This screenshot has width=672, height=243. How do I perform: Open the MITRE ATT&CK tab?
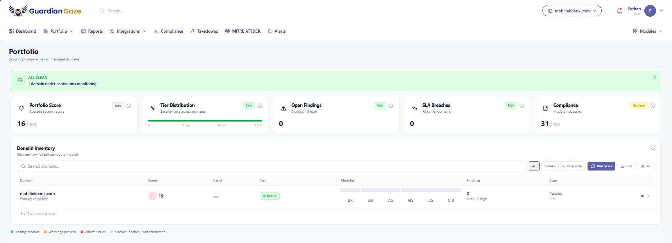pos(243,31)
